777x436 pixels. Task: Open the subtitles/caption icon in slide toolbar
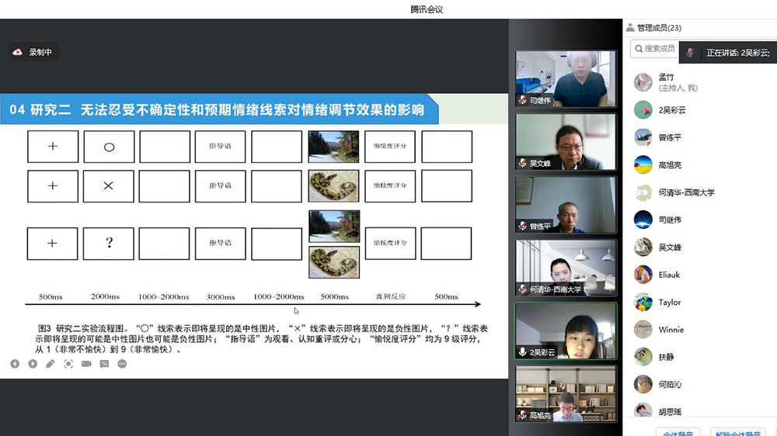pyautogui.click(x=104, y=364)
